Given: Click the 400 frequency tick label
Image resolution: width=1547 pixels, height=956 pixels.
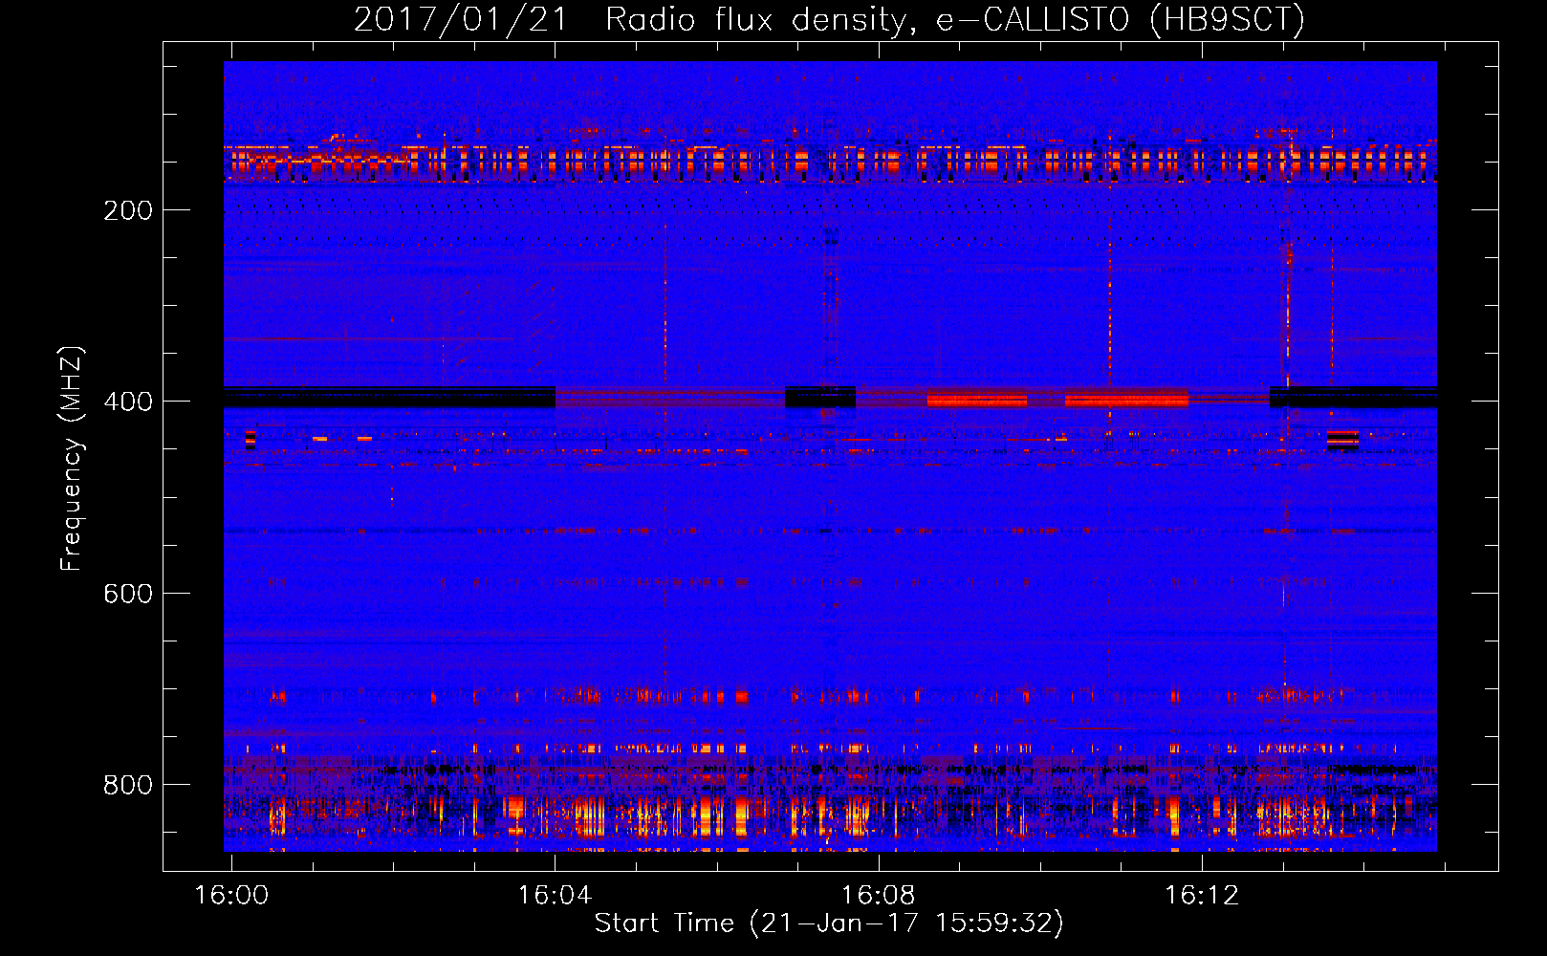Looking at the screenshot, I should point(128,402).
